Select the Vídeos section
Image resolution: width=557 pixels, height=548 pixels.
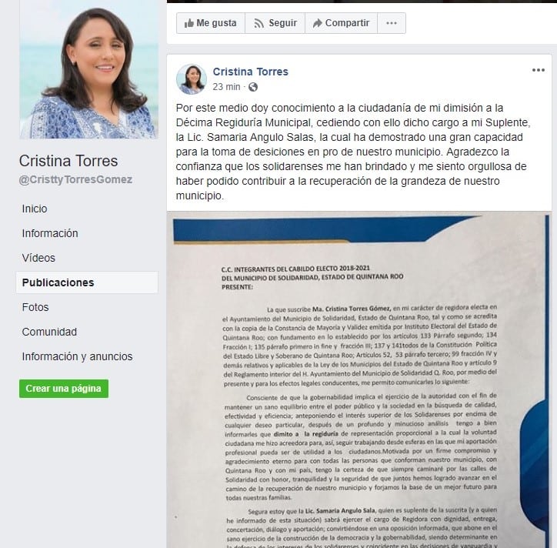pos(38,258)
